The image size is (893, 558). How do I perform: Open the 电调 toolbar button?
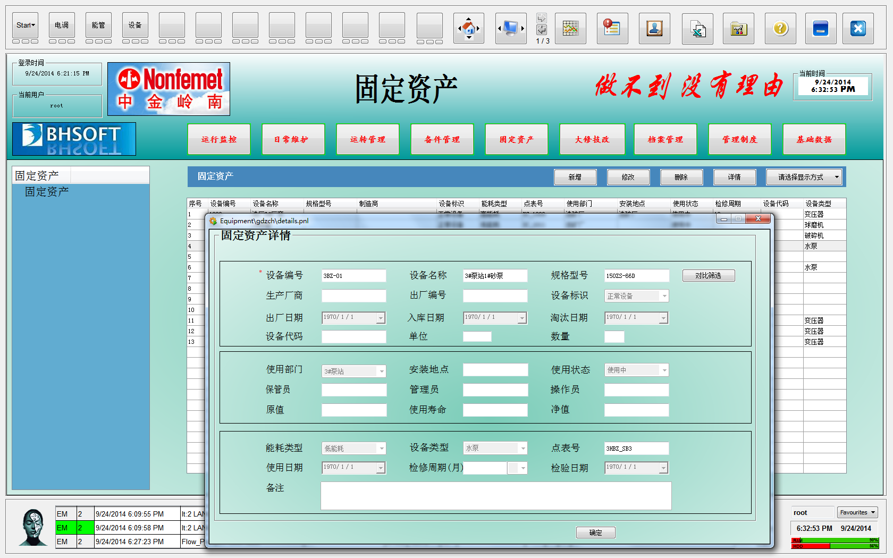point(62,25)
